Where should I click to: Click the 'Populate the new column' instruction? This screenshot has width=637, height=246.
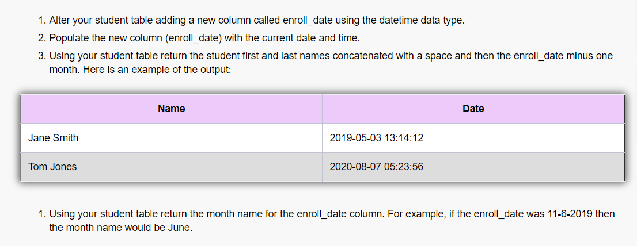[204, 38]
